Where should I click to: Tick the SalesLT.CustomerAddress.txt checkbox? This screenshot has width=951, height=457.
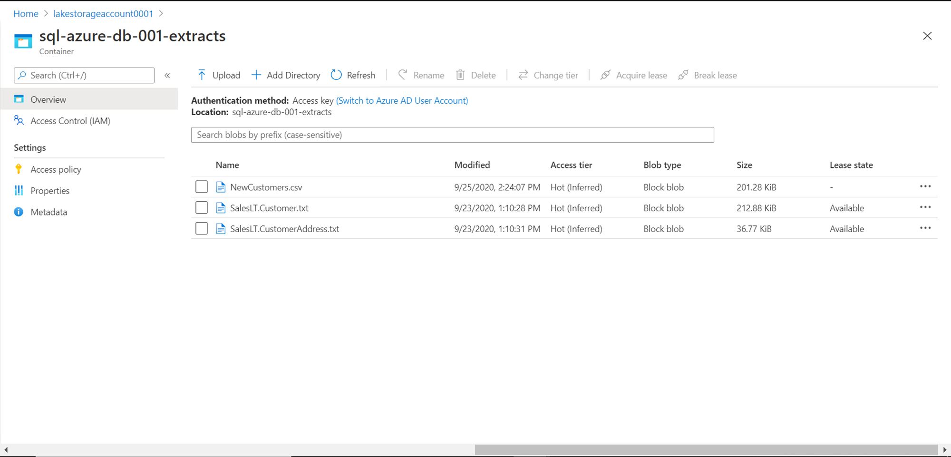click(202, 229)
